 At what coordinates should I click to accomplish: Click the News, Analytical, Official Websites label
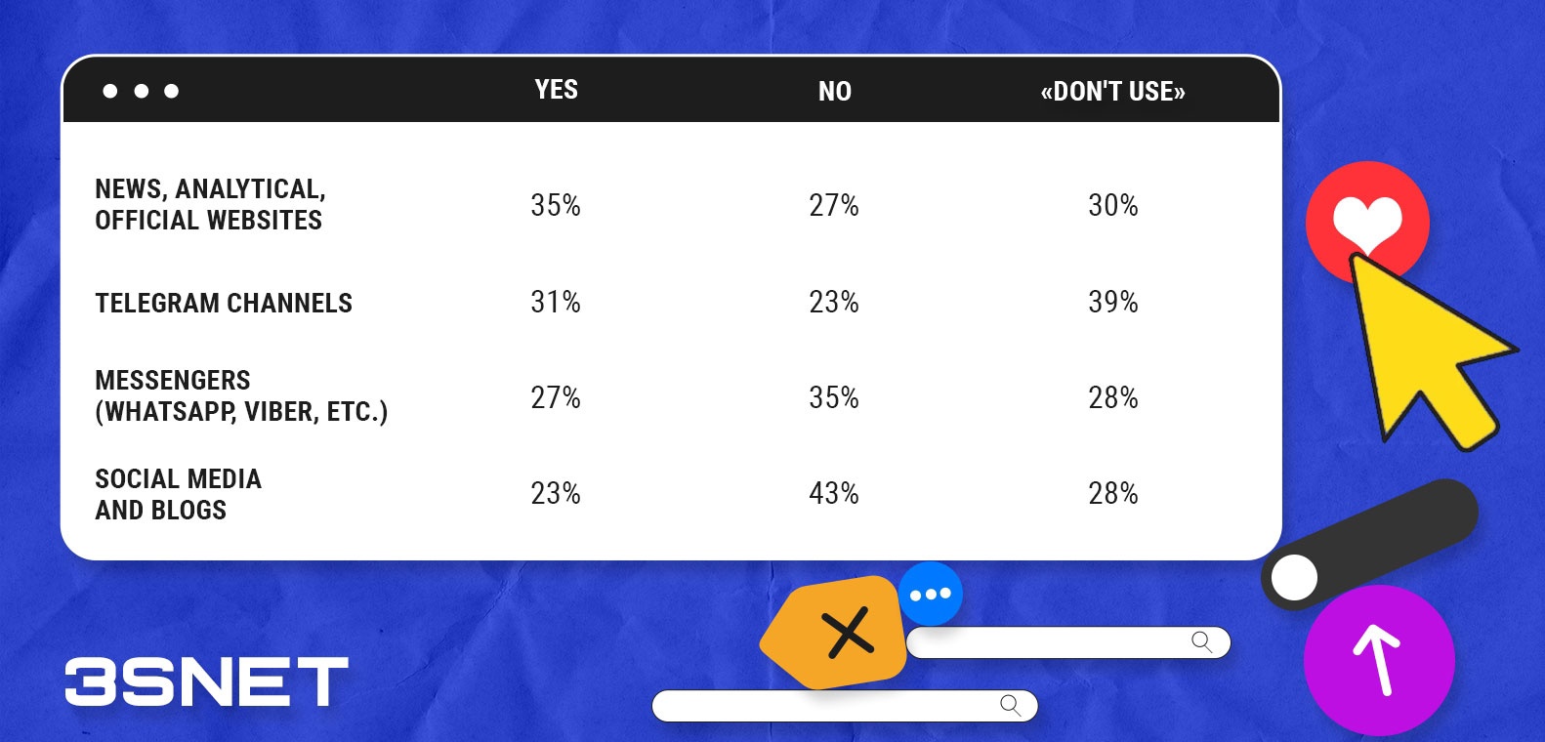(x=210, y=204)
